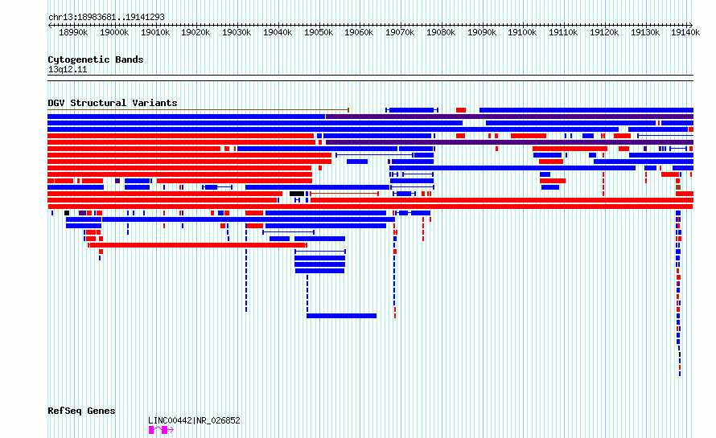Click the 19090k ruler label

tap(482, 32)
